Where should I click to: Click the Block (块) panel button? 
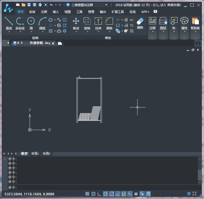(174, 24)
